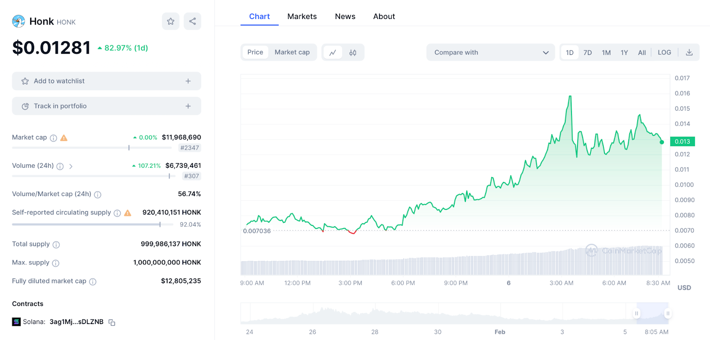This screenshot has width=710, height=340.
Task: Open Market cap info tooltip icon
Action: pos(53,138)
